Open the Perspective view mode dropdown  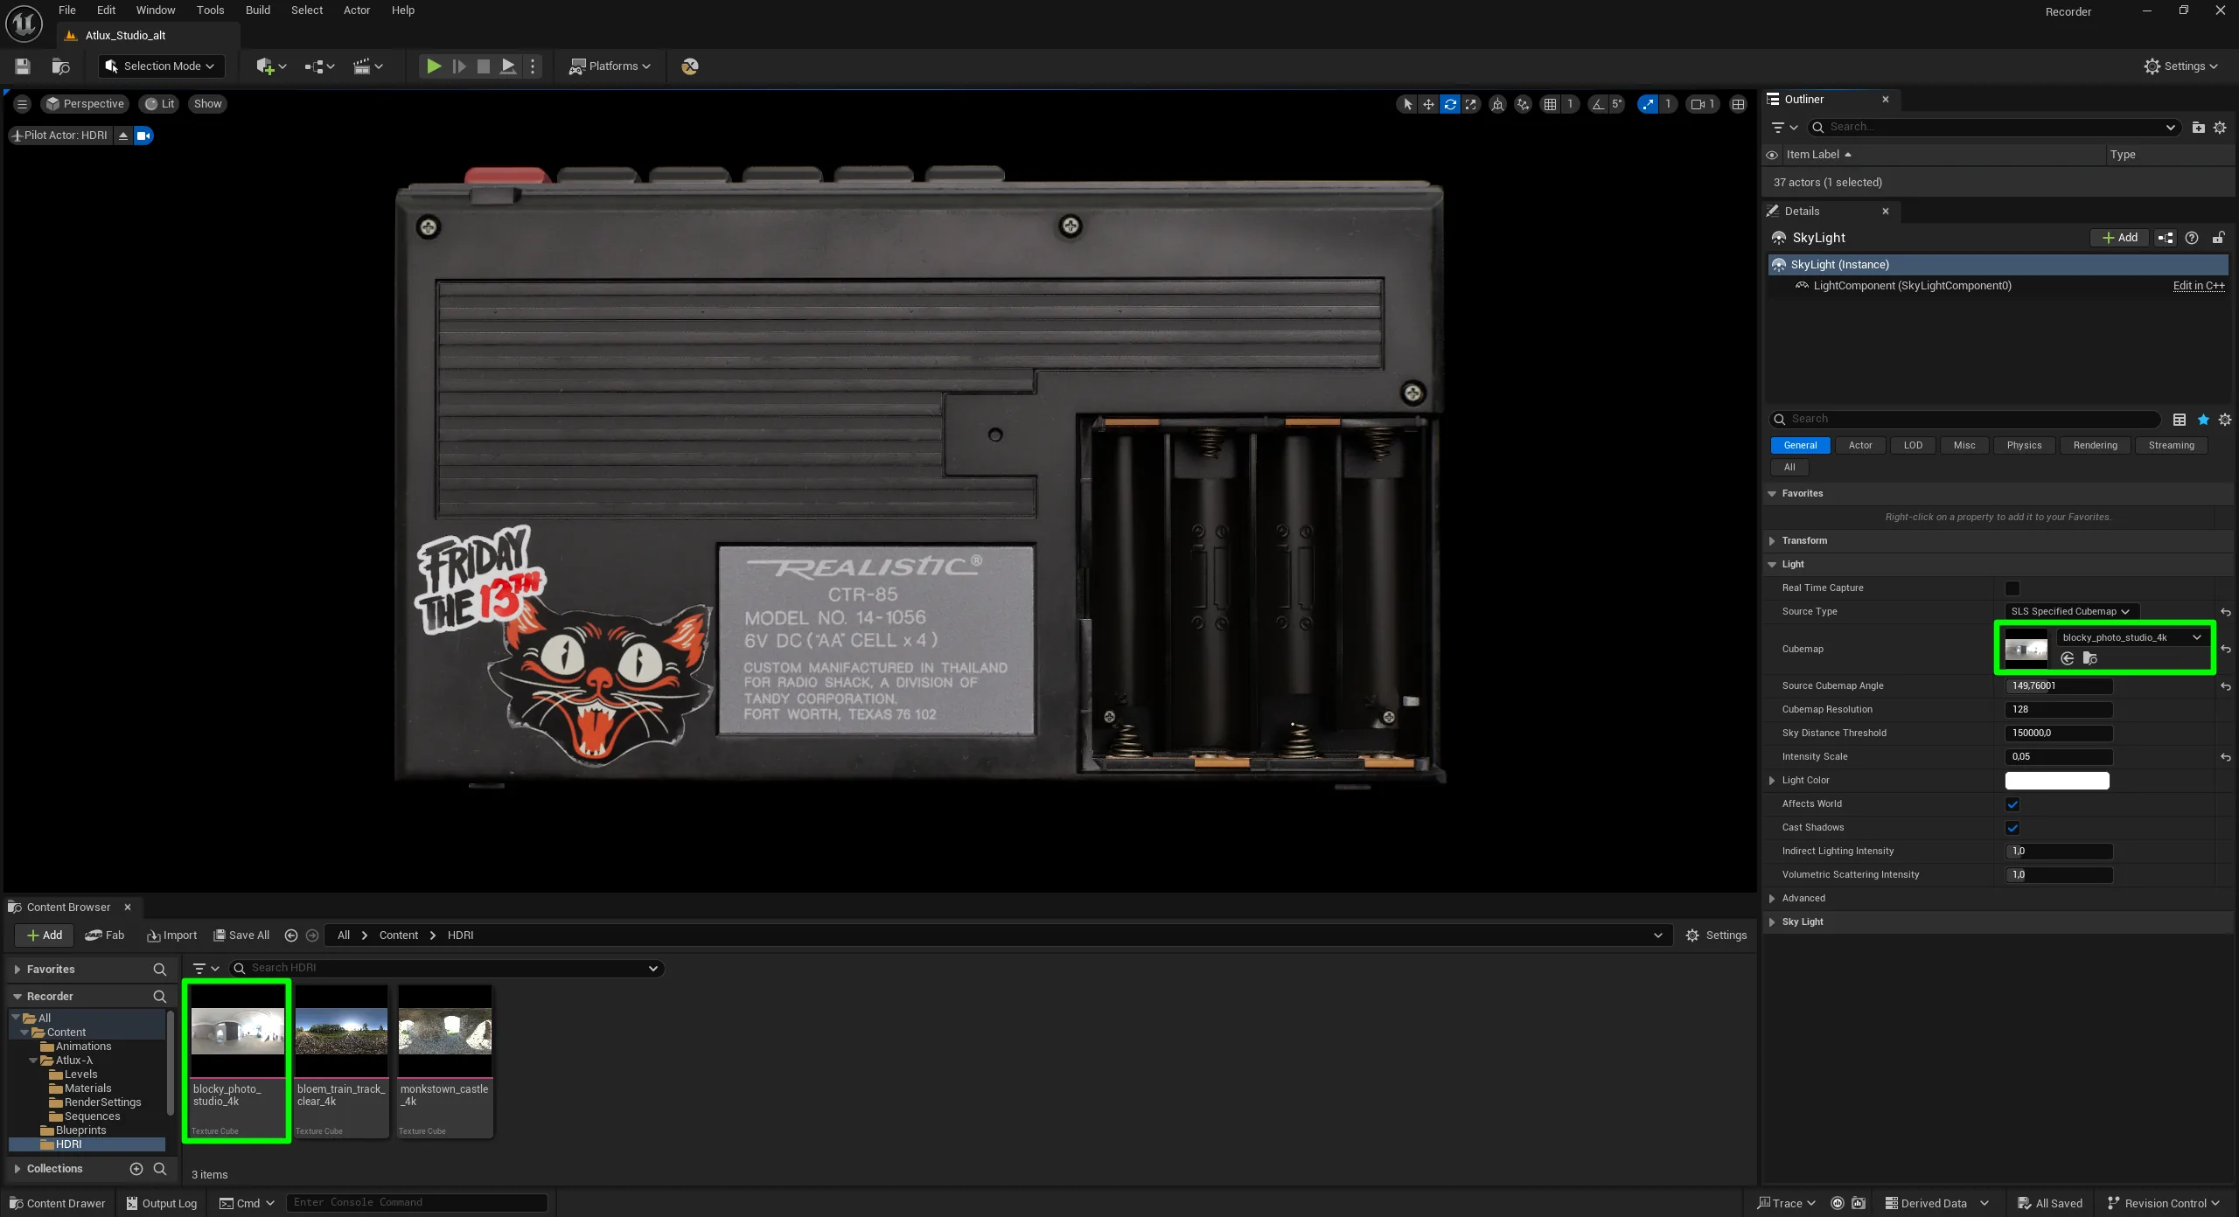85,104
